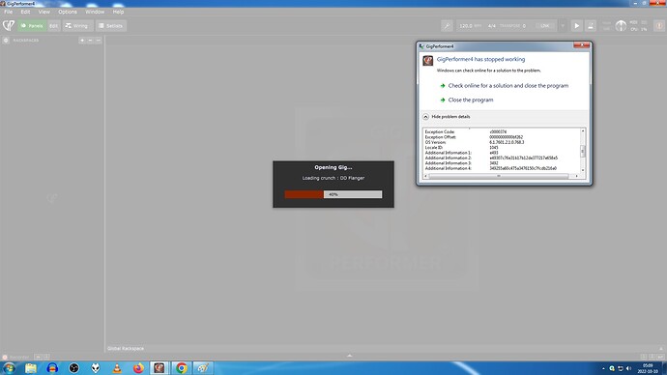Open File Explorer from the taskbar
The image size is (667, 375).
click(x=31, y=368)
